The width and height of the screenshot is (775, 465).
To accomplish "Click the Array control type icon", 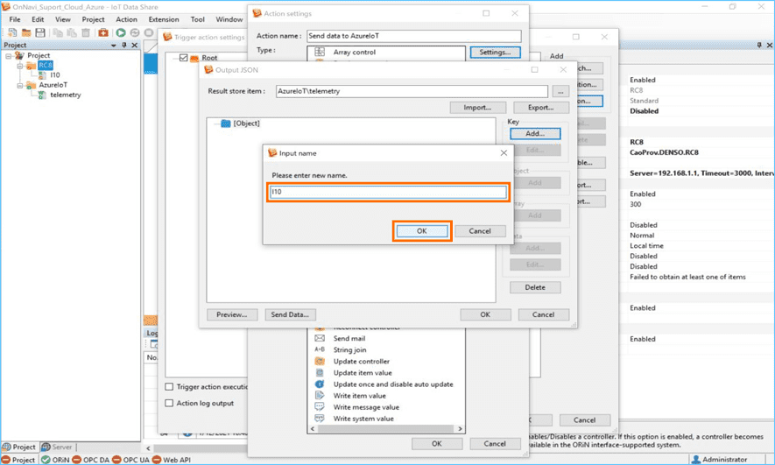I will (320, 52).
